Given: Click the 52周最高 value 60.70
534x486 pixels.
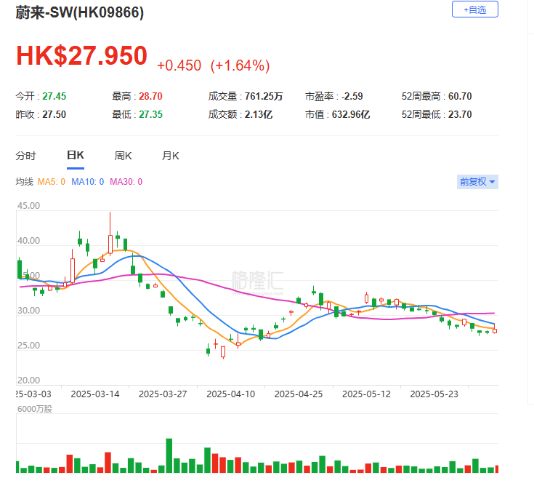Looking at the screenshot, I should (x=461, y=96).
